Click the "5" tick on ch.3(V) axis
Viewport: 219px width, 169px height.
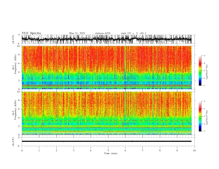pyautogui.click(x=20, y=138)
